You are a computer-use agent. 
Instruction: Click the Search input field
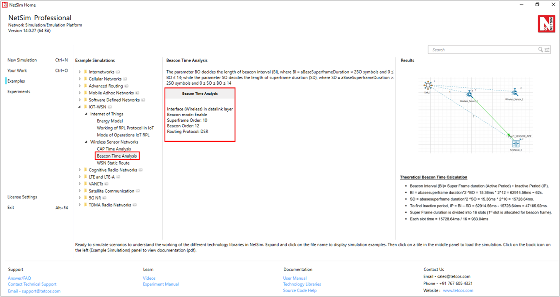coord(483,50)
